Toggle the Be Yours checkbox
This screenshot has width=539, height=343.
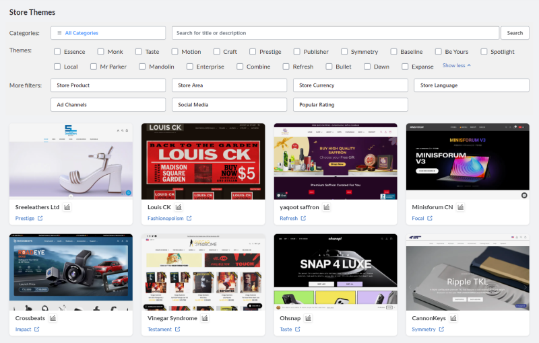point(439,51)
